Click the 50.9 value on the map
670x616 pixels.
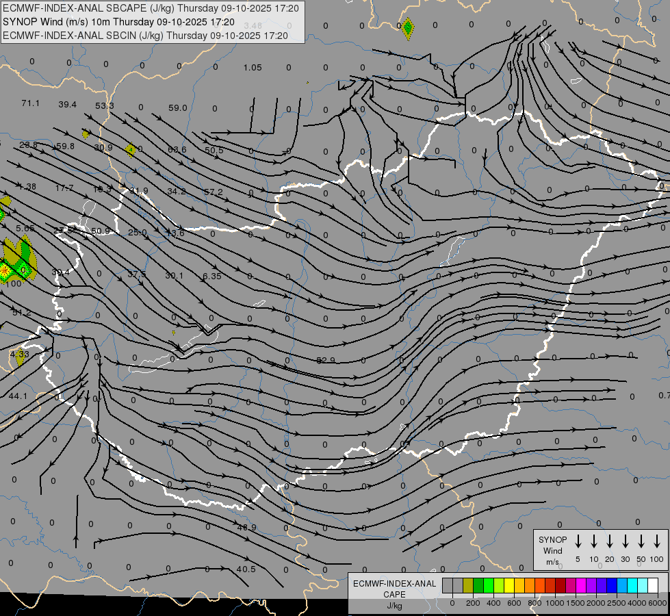point(101,231)
